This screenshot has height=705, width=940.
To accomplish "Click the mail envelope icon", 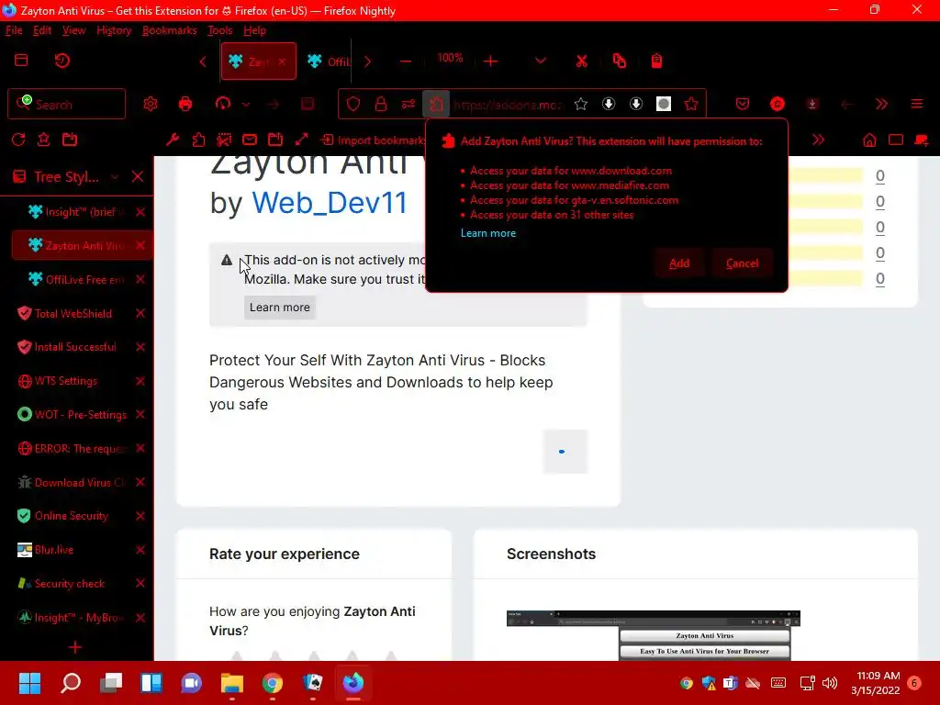I will [x=250, y=140].
